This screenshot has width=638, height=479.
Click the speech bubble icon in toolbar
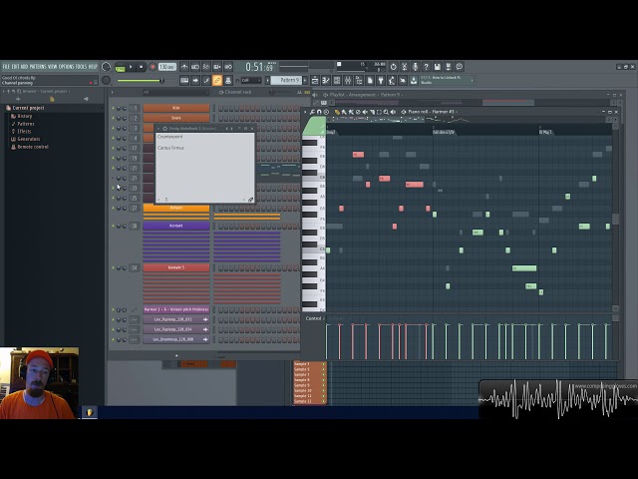(459, 67)
